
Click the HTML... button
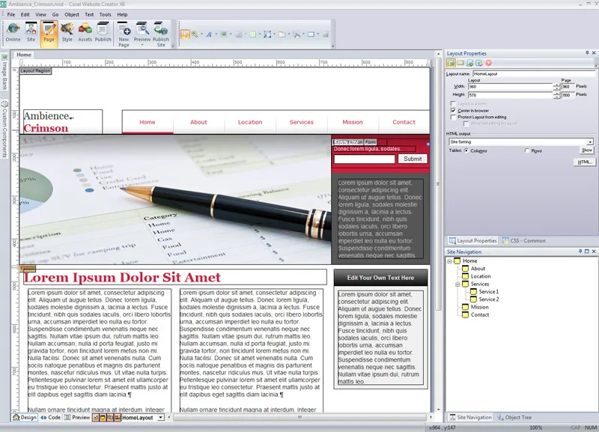pyautogui.click(x=585, y=162)
